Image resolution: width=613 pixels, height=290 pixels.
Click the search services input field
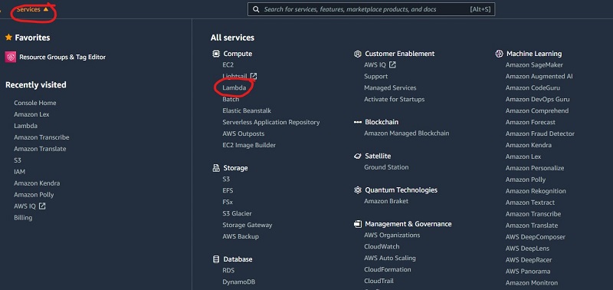[371, 9]
